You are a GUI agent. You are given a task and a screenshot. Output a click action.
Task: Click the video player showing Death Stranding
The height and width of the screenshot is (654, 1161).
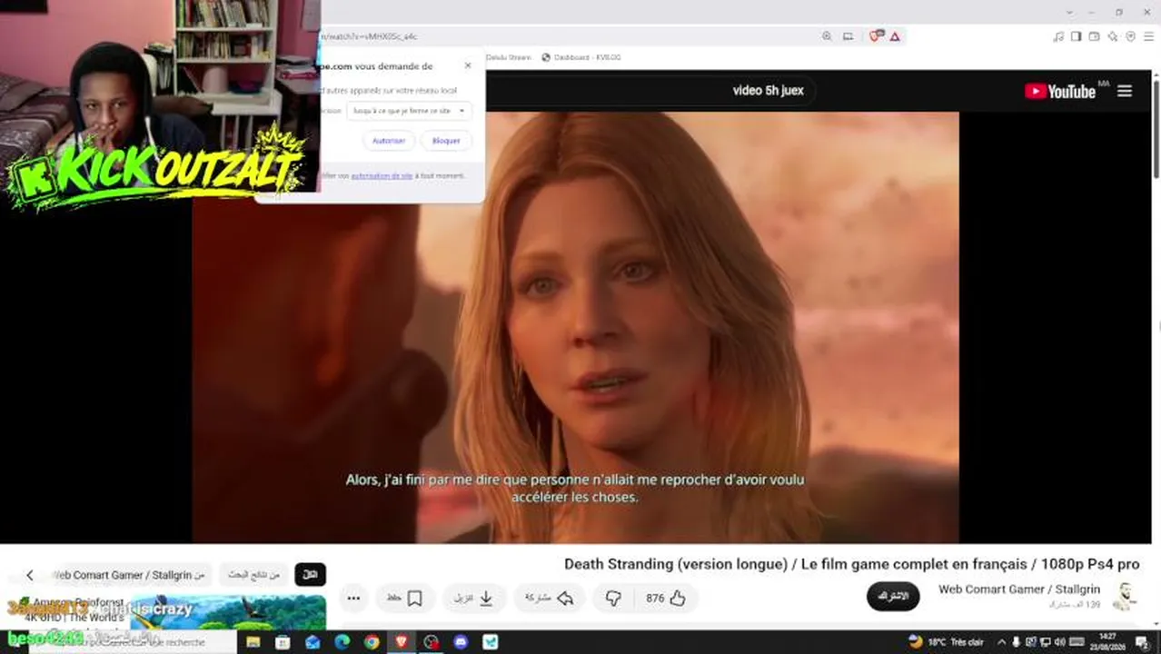tap(575, 327)
